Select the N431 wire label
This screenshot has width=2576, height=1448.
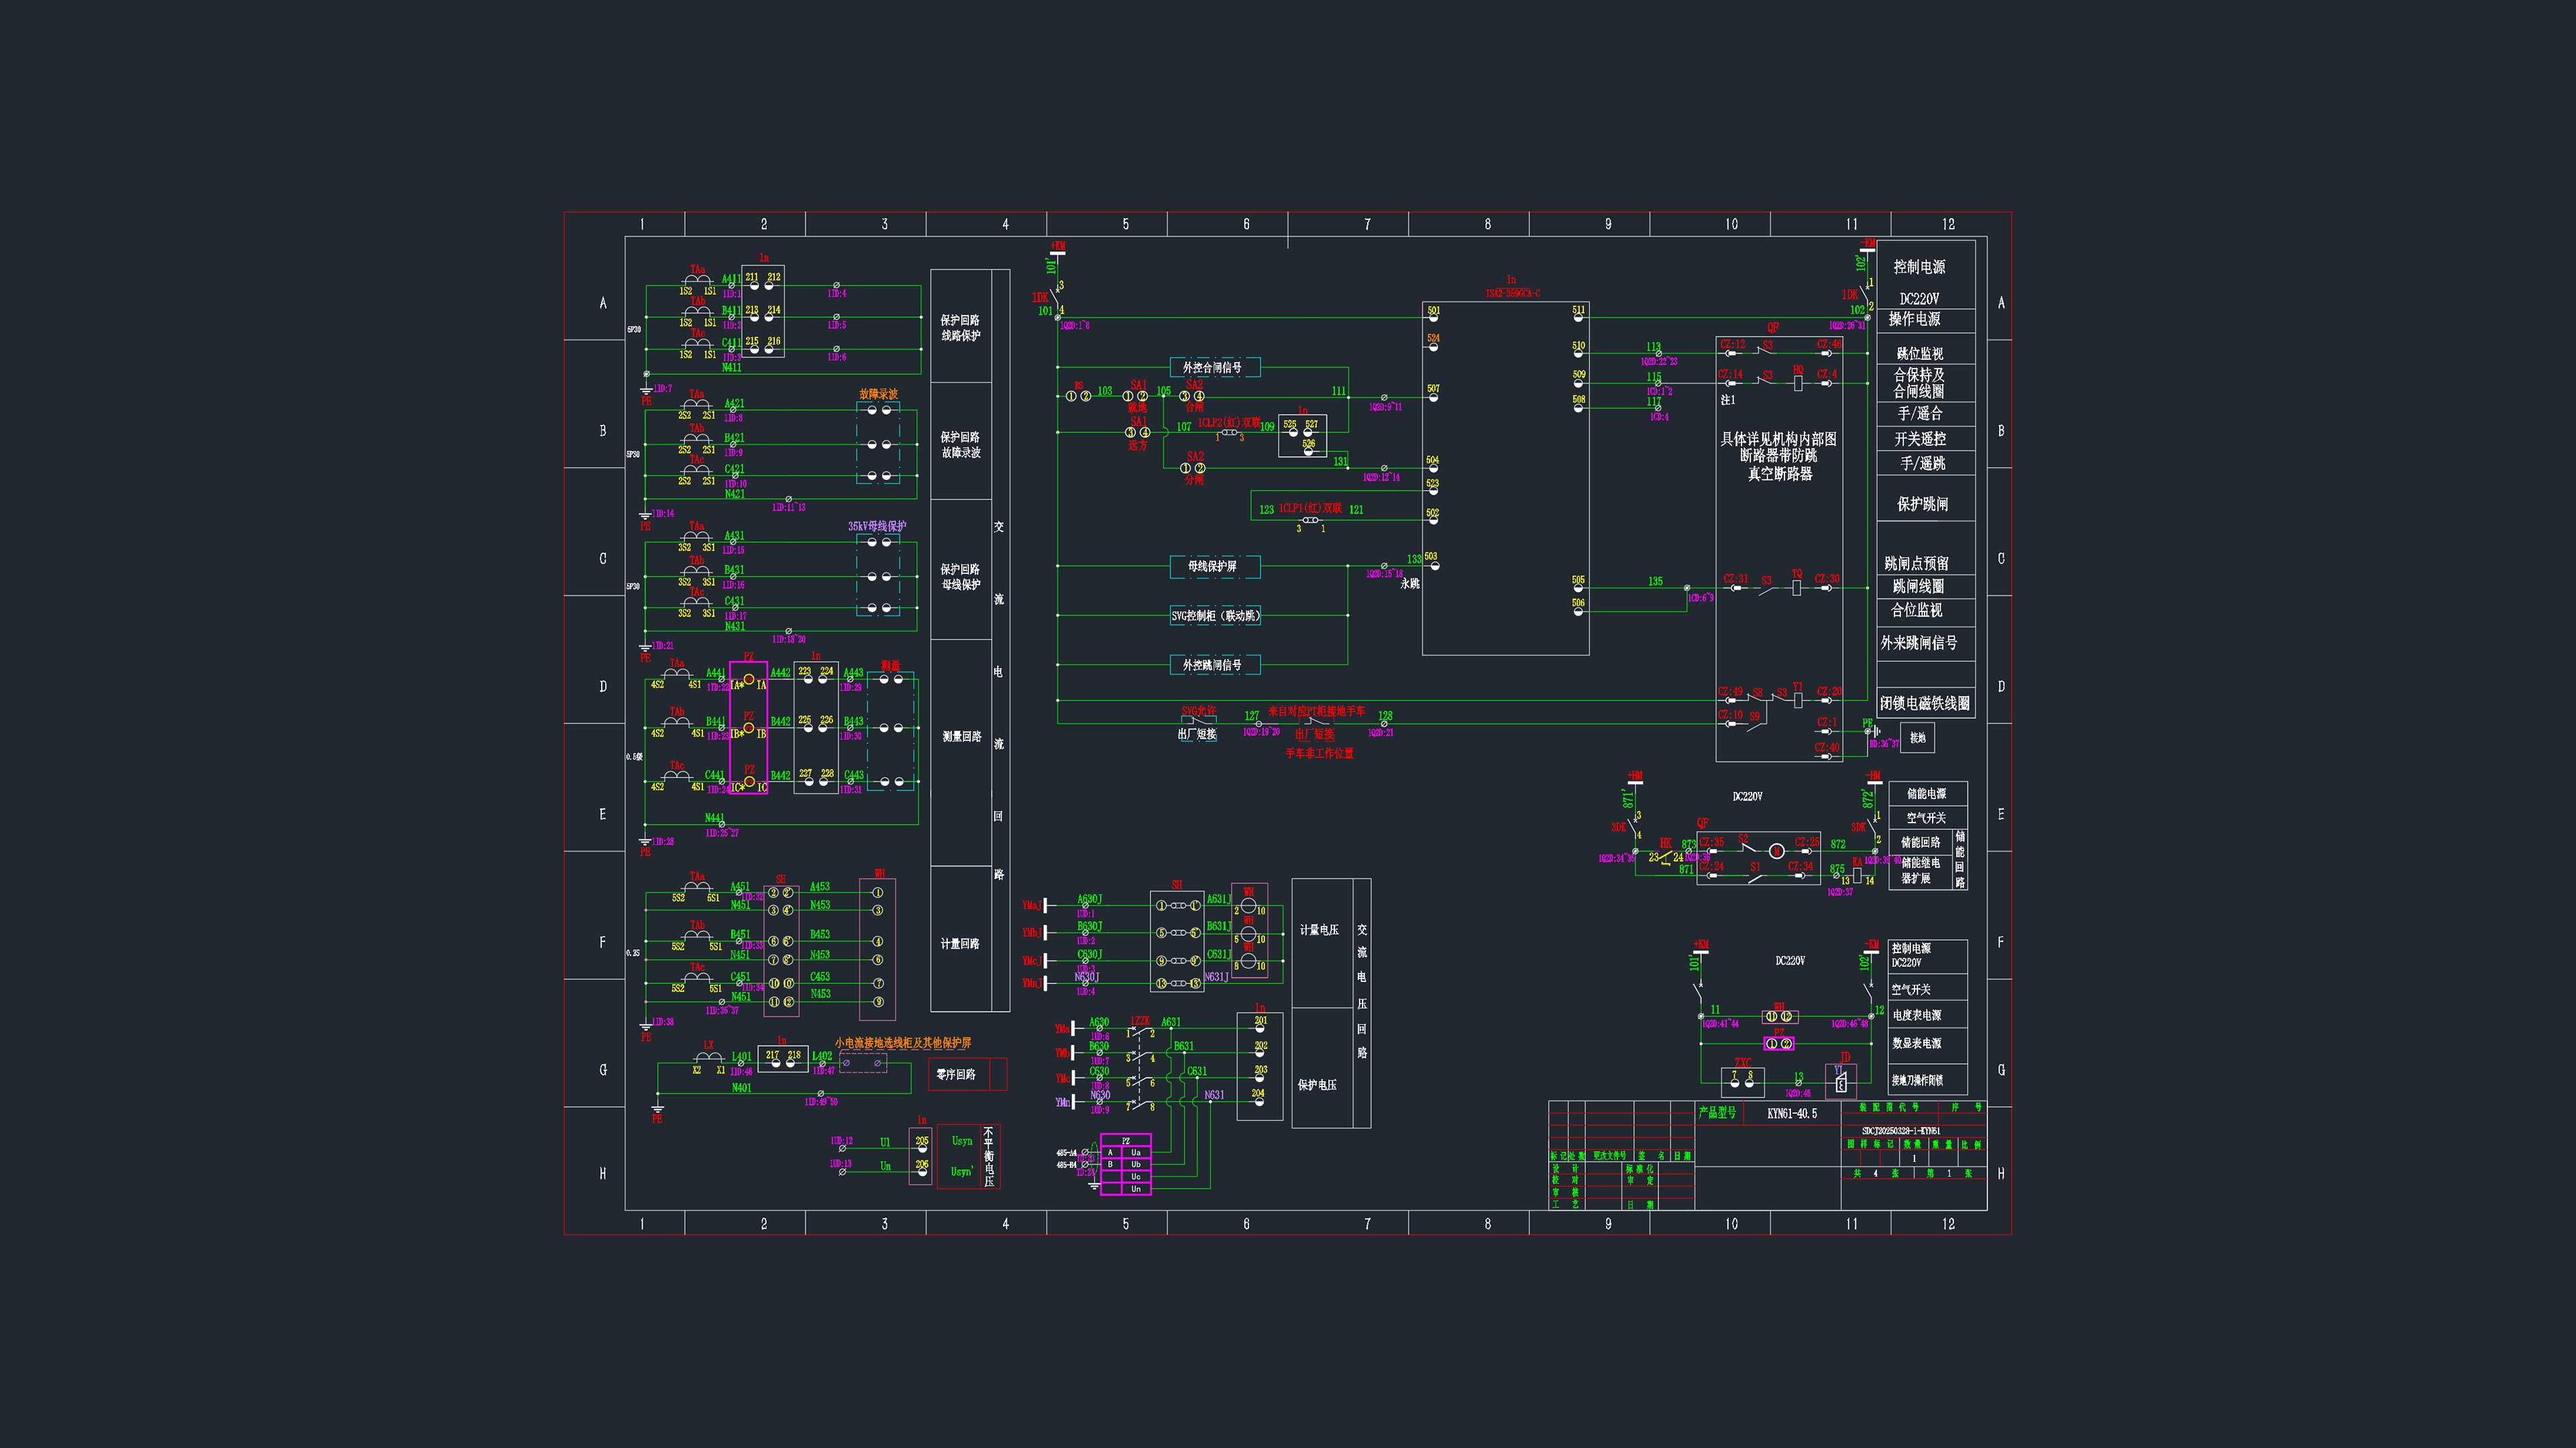[735, 627]
